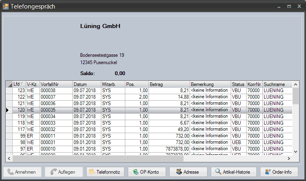Viewport: 306px width, 181px height.
Task: Click the Betrag cell showing 7873878,00
Action: (x=169, y=149)
